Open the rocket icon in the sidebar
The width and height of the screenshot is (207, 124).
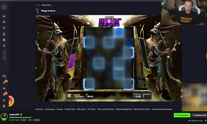(4, 46)
